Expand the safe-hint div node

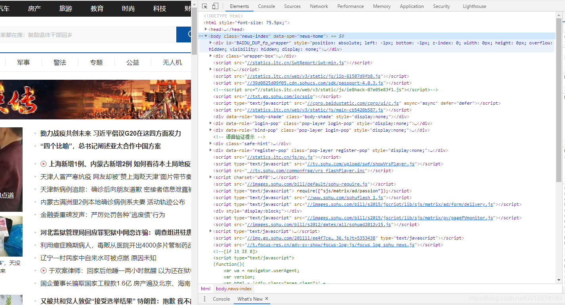pyautogui.click(x=211, y=144)
